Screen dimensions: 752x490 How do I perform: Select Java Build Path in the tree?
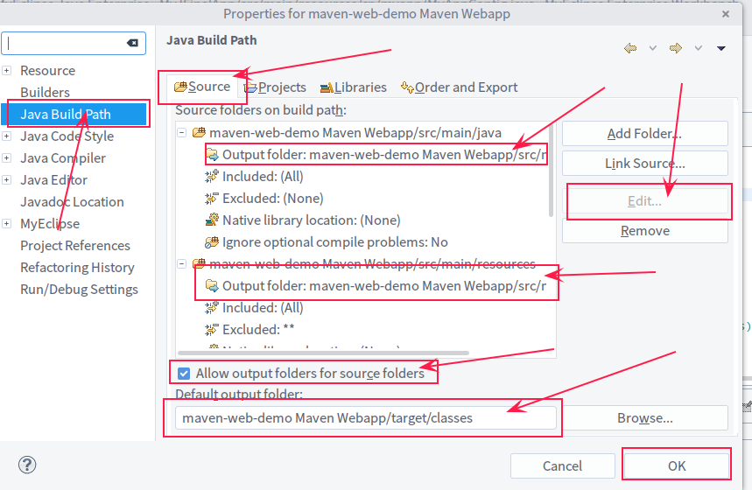pyautogui.click(x=66, y=114)
